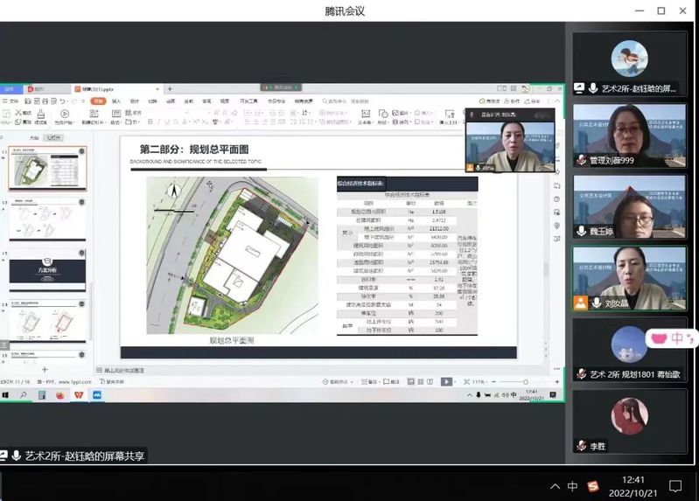Open the Insert ribbon tab
Screen dimensions: 699x501
pos(116,101)
